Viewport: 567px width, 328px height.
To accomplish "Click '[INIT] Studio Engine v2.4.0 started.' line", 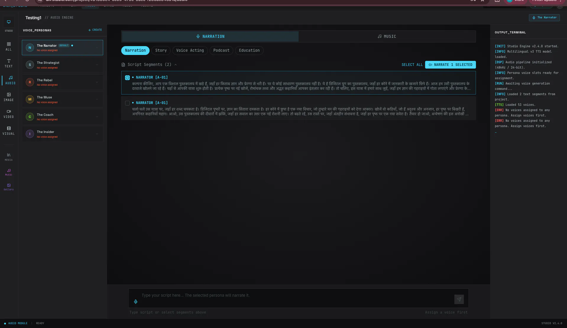I will pos(526,46).
